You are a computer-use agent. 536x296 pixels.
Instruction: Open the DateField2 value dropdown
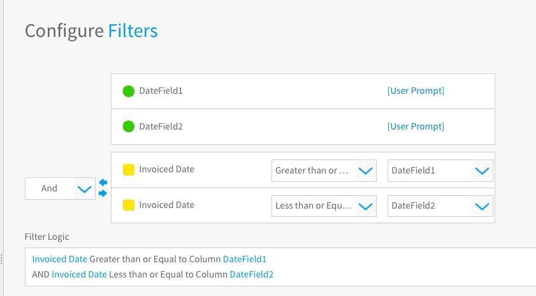440,206
